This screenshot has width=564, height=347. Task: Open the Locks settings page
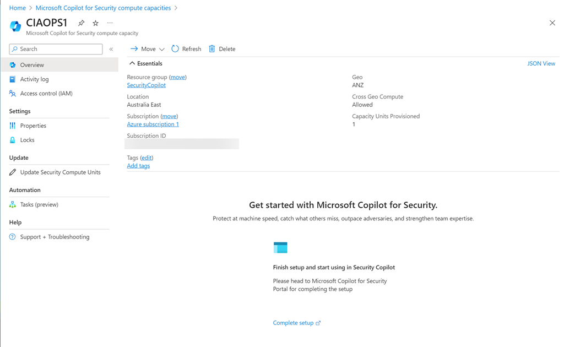27,140
